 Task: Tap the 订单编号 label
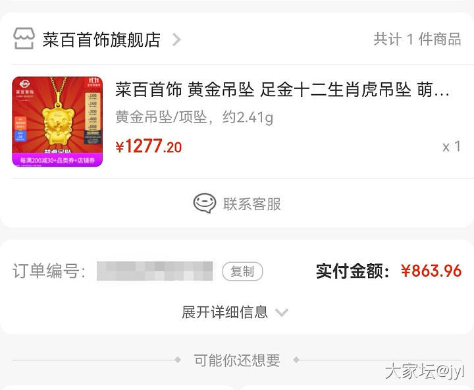point(49,271)
